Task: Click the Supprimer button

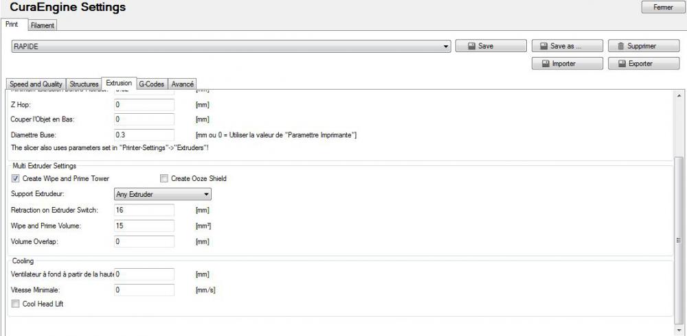Action: coord(644,46)
